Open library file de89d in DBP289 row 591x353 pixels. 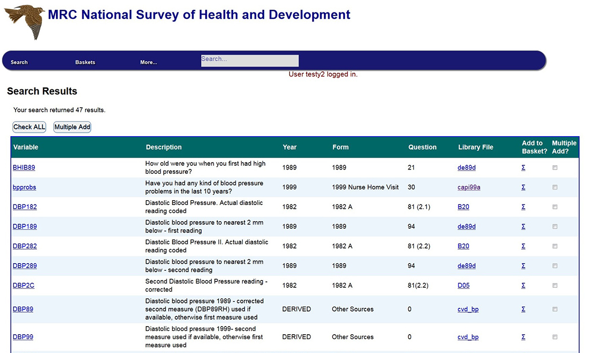click(466, 266)
